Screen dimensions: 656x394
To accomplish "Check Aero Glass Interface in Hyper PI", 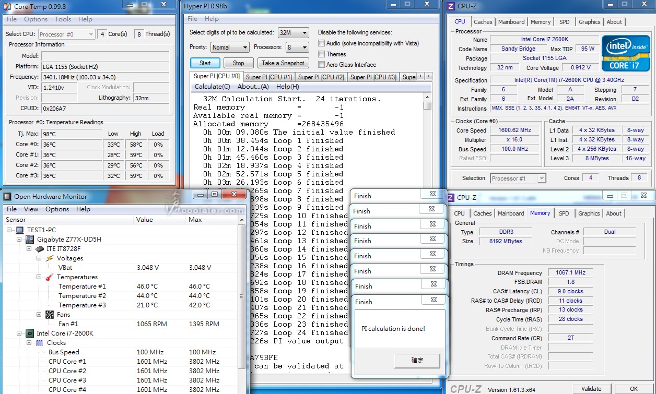I will point(322,65).
